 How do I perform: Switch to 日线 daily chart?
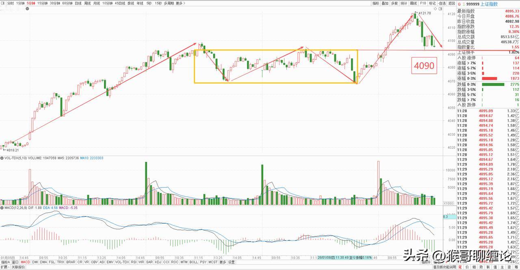(x=78, y=3)
